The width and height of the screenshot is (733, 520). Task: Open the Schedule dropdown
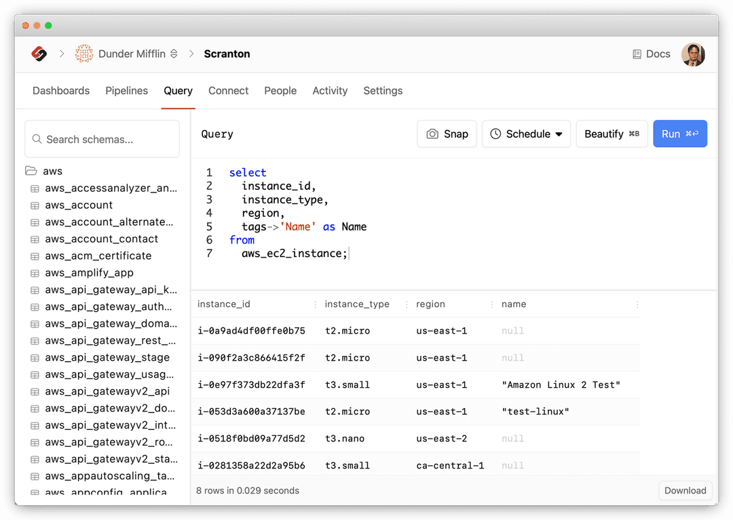pos(526,134)
